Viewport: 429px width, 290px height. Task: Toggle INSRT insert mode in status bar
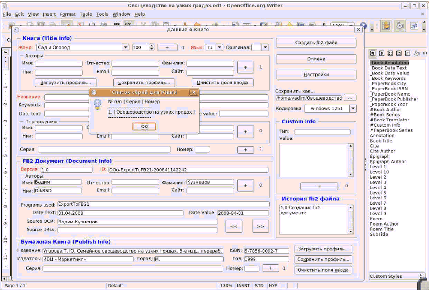[243, 285]
